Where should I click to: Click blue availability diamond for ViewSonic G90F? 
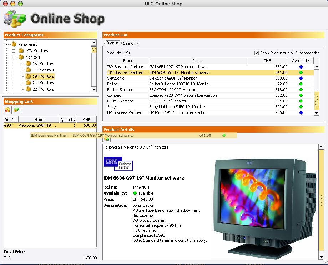coord(301,78)
